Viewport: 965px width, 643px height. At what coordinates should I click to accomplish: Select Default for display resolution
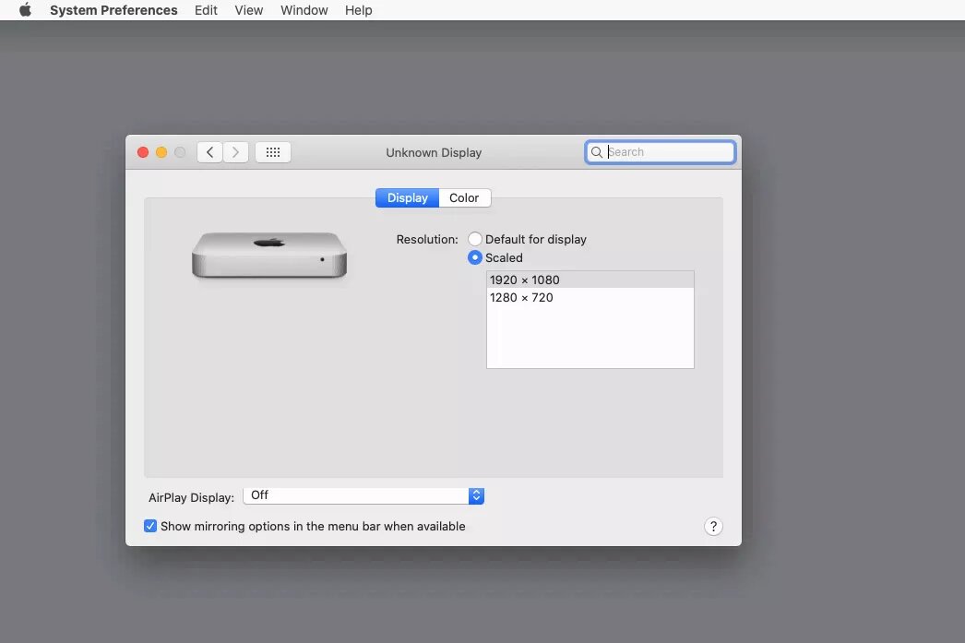point(474,239)
